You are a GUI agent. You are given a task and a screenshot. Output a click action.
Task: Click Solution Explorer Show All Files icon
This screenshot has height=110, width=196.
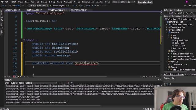[x=183, y=13]
